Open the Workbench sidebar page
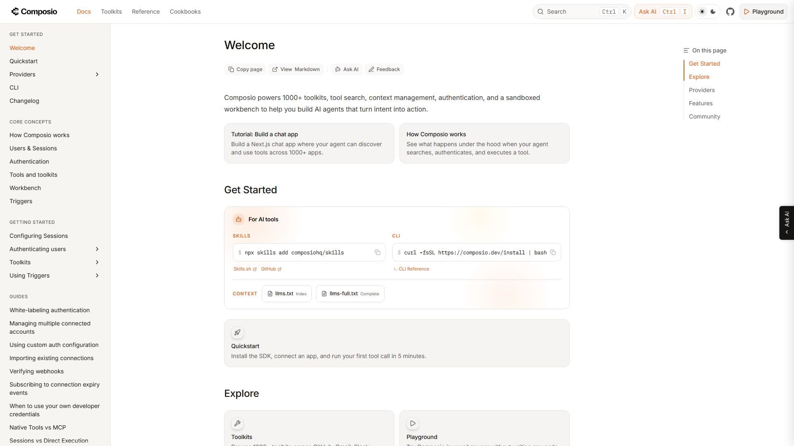Image resolution: width=794 pixels, height=446 pixels. point(25,188)
